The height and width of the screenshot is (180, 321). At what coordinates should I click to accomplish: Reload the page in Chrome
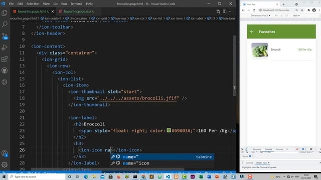254,10
